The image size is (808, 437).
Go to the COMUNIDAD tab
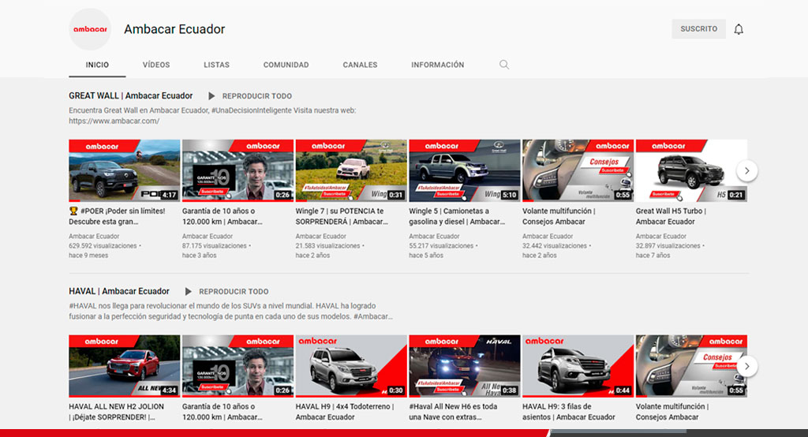pyautogui.click(x=286, y=65)
